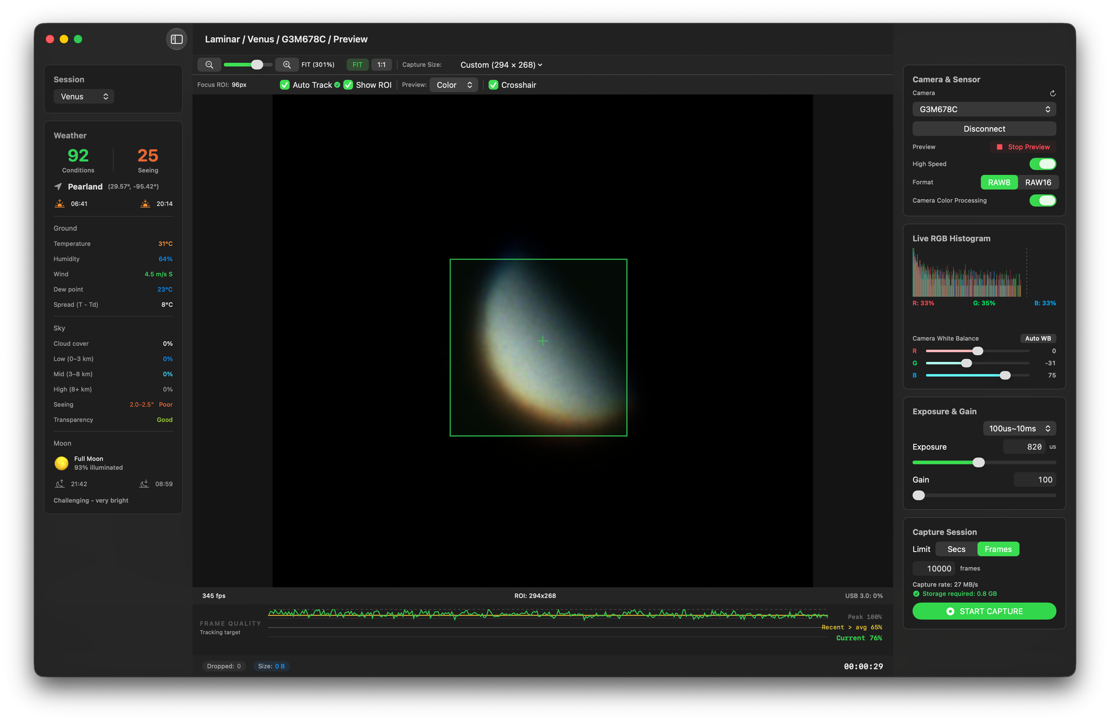Screen dimensions: 1110x722
Task: Click the green crosshair in preview
Action: [x=543, y=341]
